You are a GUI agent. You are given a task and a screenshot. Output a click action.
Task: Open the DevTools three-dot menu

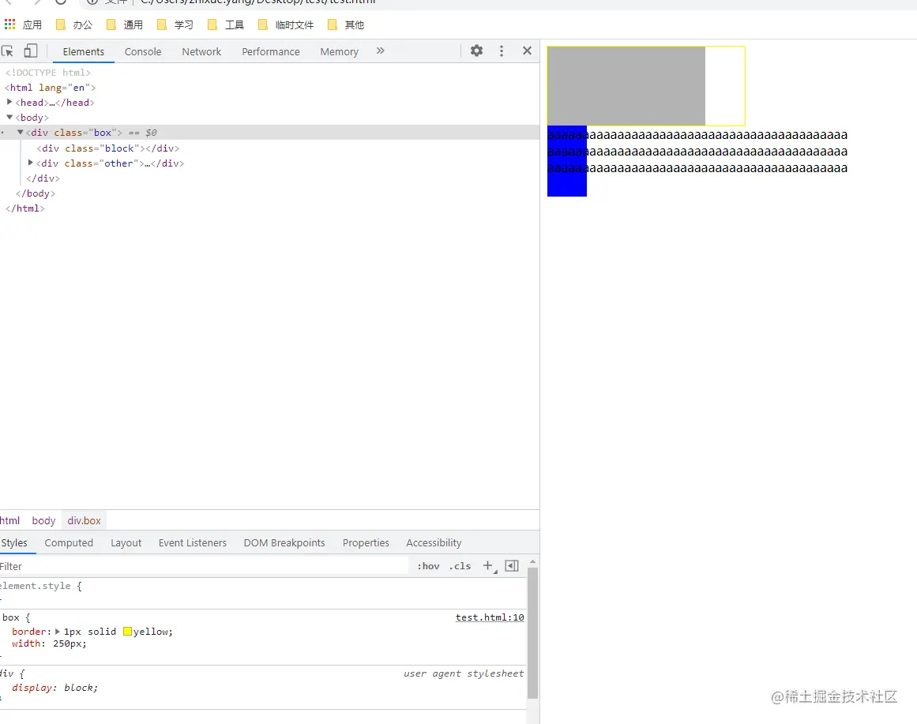502,51
